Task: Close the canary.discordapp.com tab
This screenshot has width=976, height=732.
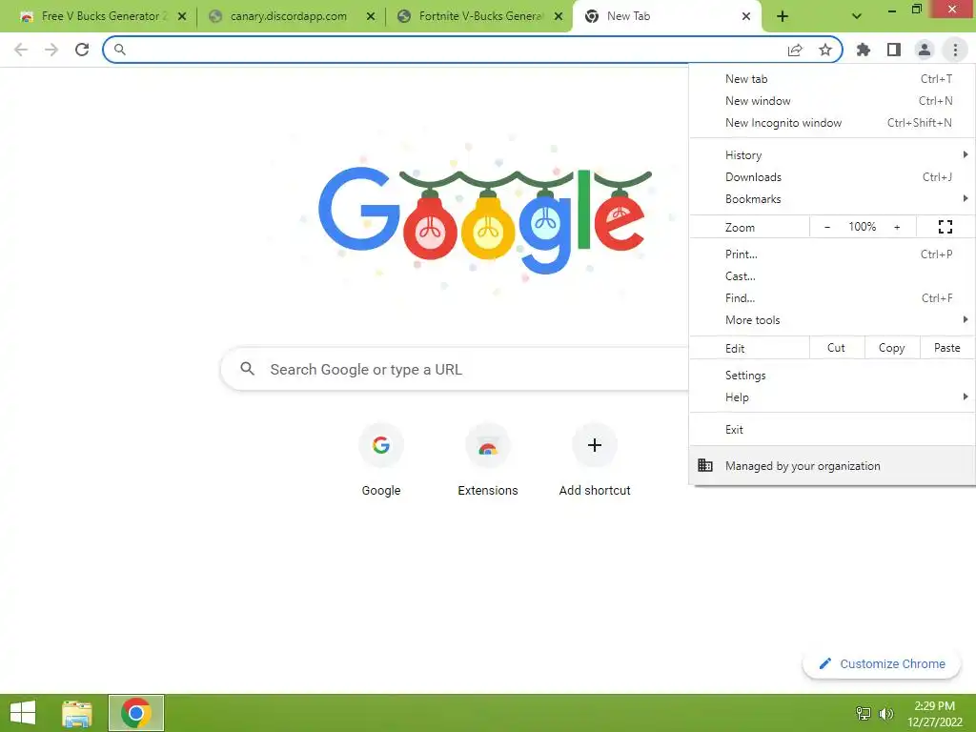Action: (x=371, y=17)
